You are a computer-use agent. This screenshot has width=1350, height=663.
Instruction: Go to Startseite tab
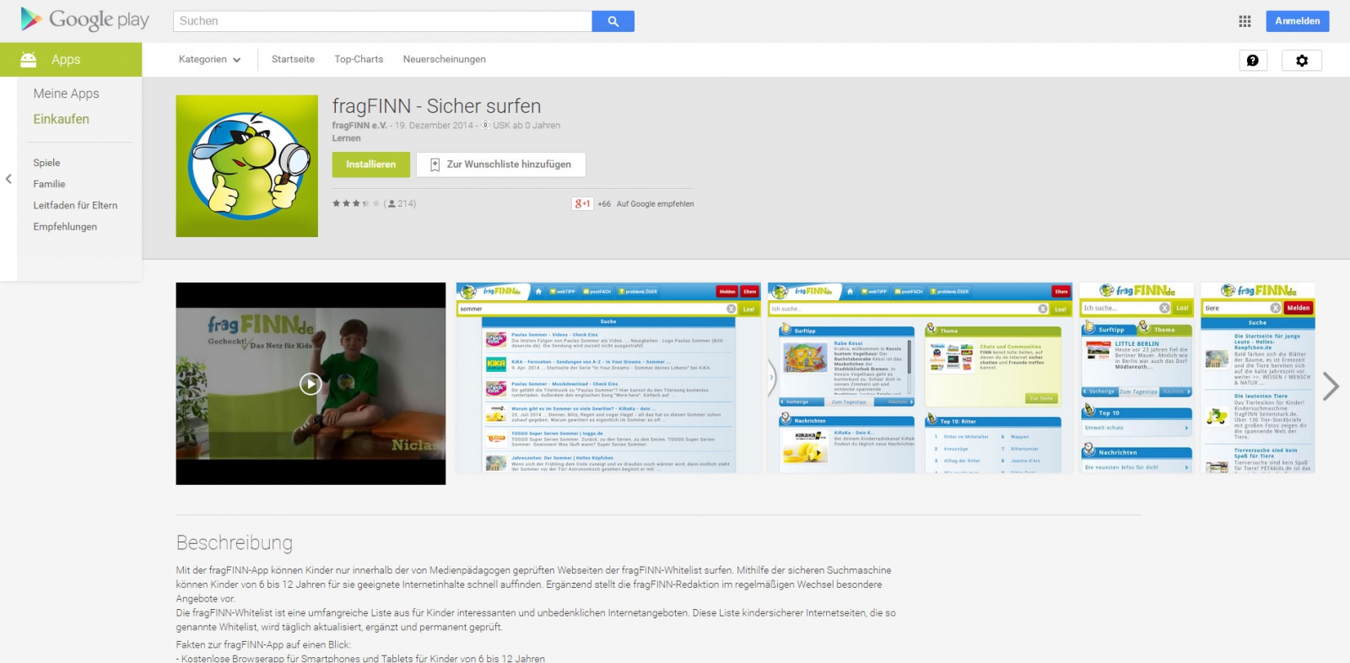click(293, 59)
